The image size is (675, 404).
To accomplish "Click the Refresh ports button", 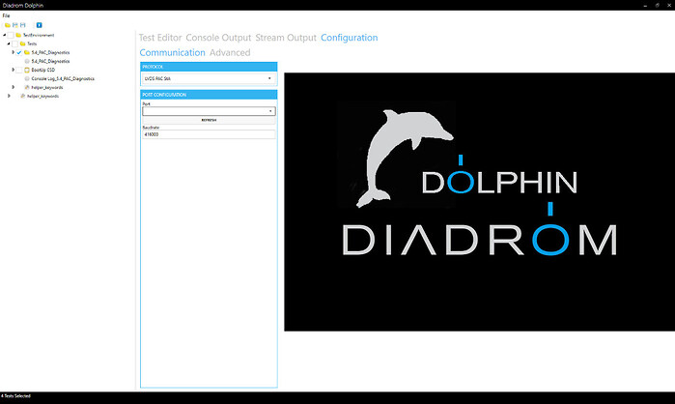I will (209, 120).
